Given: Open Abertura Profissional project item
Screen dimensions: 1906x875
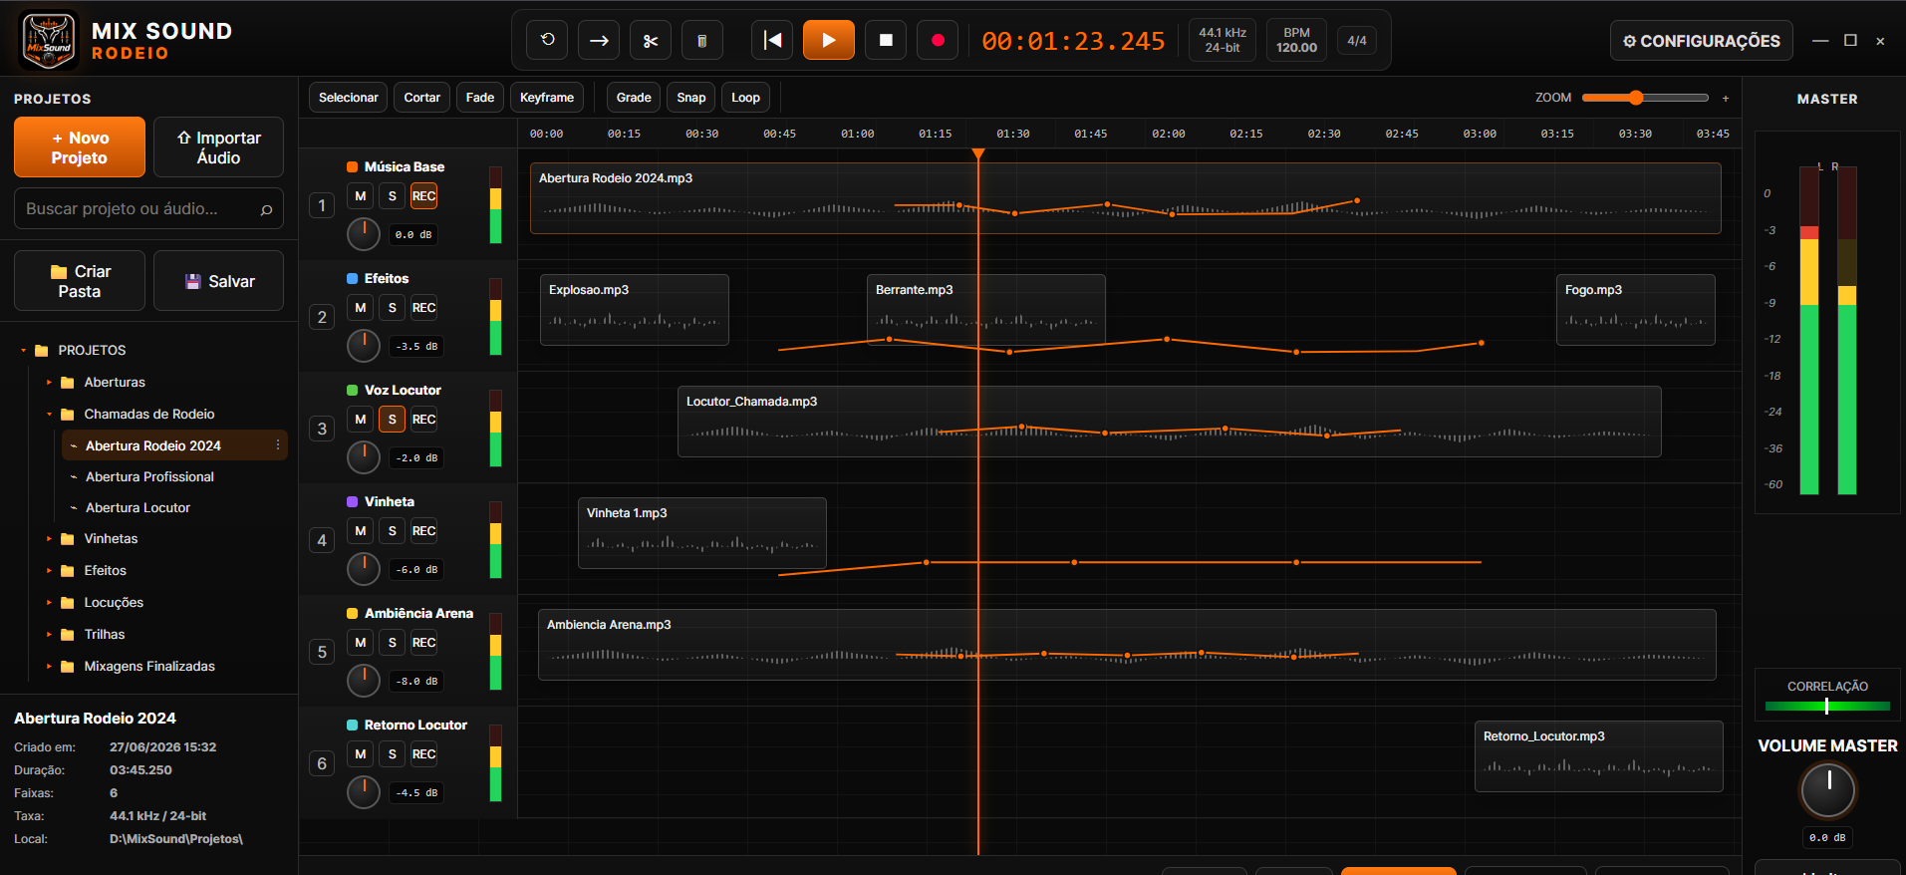Looking at the screenshot, I should [149, 477].
